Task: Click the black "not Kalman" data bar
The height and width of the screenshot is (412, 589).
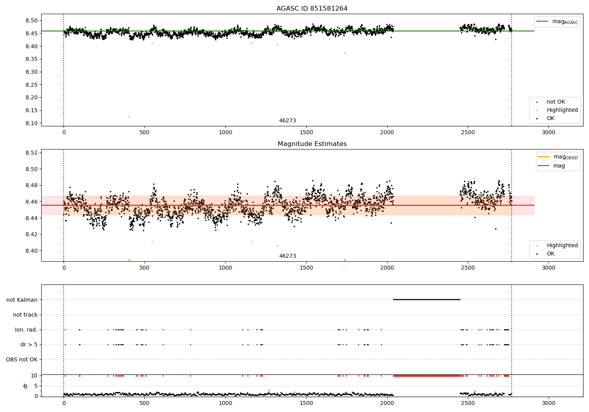Action: tap(426, 300)
